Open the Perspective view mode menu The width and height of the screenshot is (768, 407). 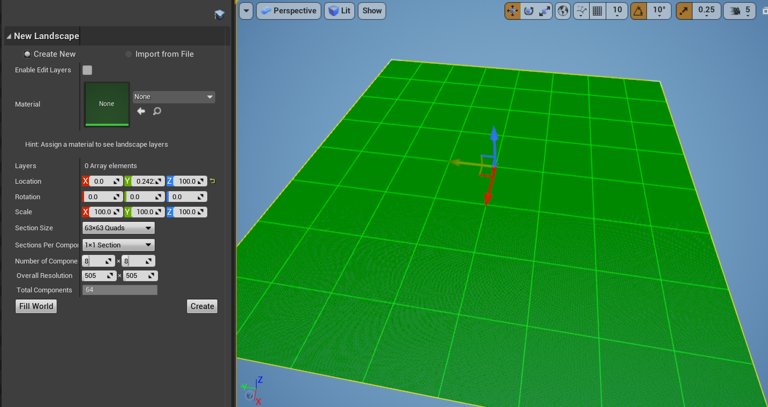point(289,11)
